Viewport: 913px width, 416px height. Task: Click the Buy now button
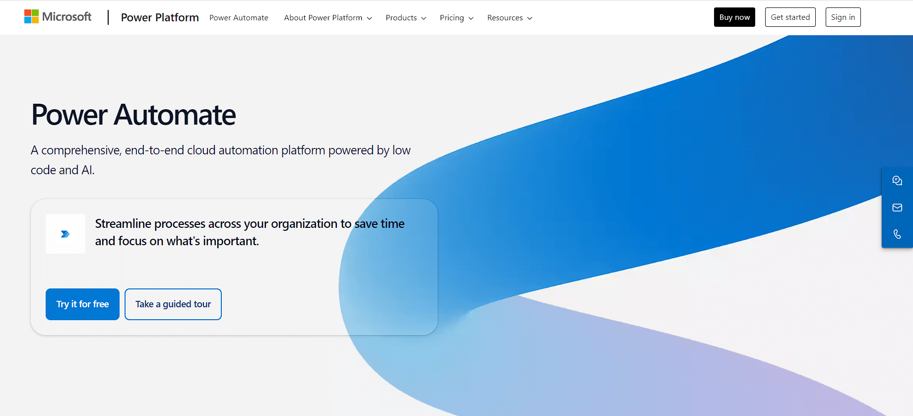click(x=734, y=17)
